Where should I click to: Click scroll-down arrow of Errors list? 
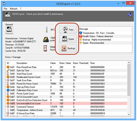[x=129, y=114]
